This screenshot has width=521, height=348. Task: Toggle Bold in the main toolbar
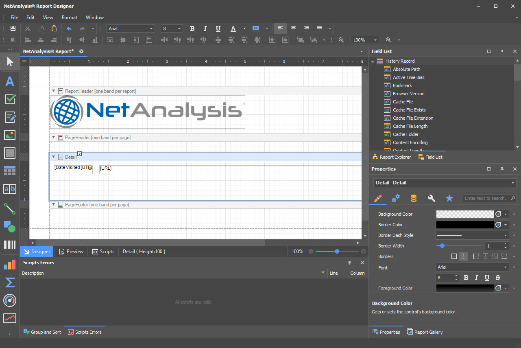[x=192, y=28]
